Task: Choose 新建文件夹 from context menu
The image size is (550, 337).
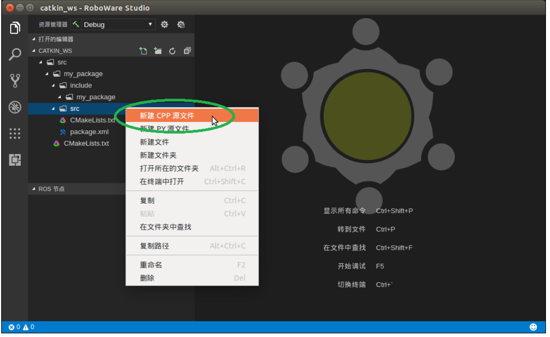Action: tap(192, 155)
